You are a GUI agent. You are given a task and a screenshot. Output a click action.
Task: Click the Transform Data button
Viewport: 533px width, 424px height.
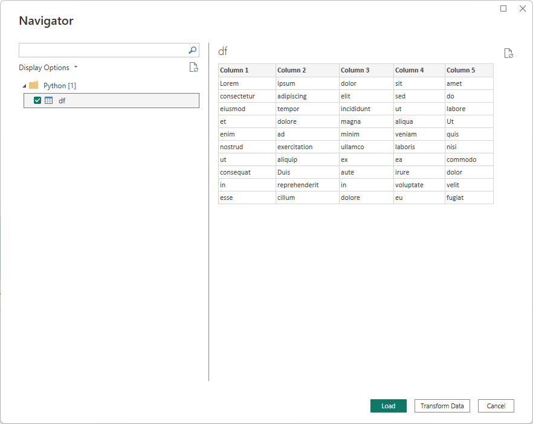coord(442,406)
